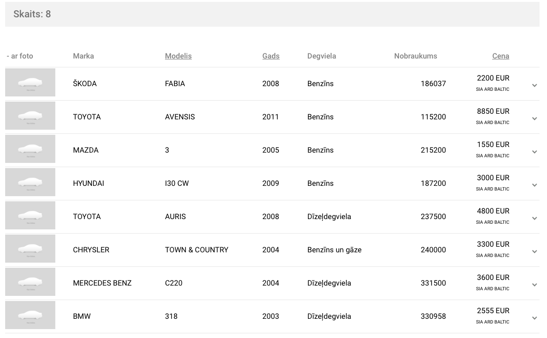547x338 pixels.
Task: Select the Degviela column header
Action: point(322,56)
